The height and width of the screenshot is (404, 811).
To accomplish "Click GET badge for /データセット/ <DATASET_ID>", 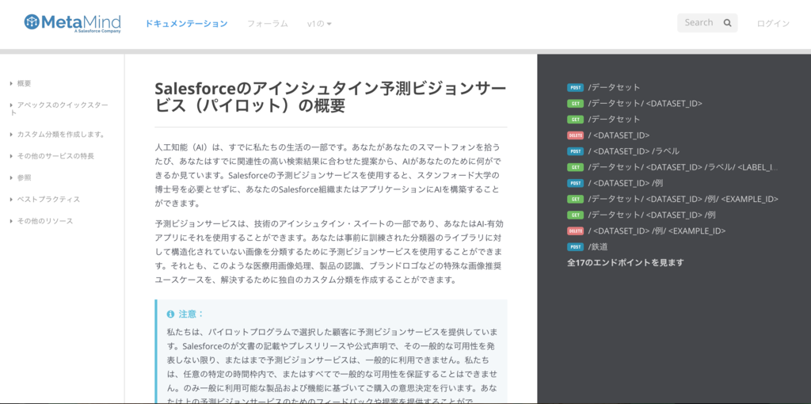I will (x=575, y=104).
